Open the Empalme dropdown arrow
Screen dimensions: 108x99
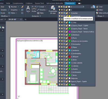pos(19,10)
